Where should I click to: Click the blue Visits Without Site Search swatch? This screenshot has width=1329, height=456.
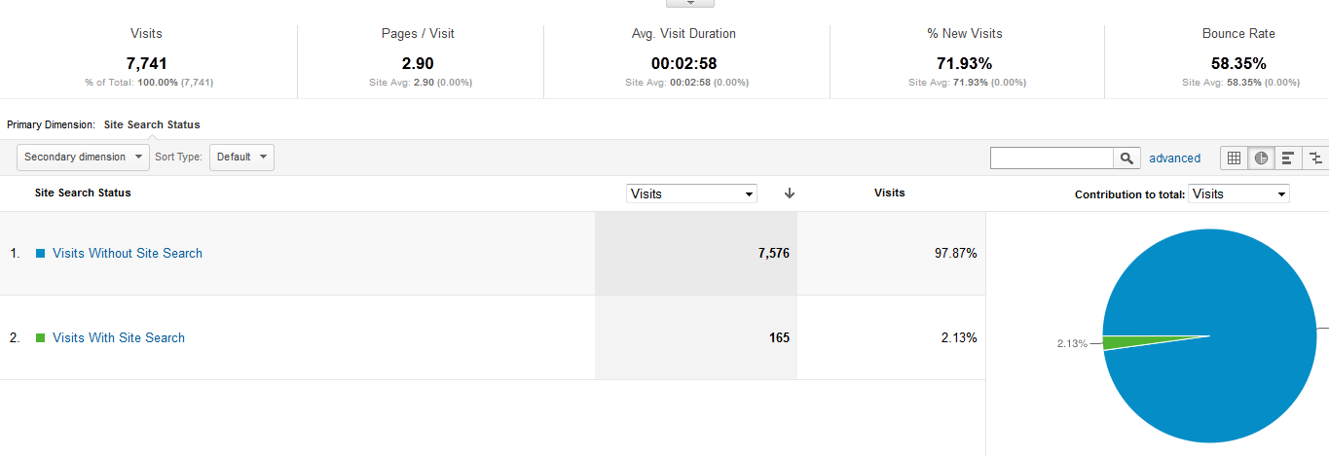pyautogui.click(x=41, y=253)
